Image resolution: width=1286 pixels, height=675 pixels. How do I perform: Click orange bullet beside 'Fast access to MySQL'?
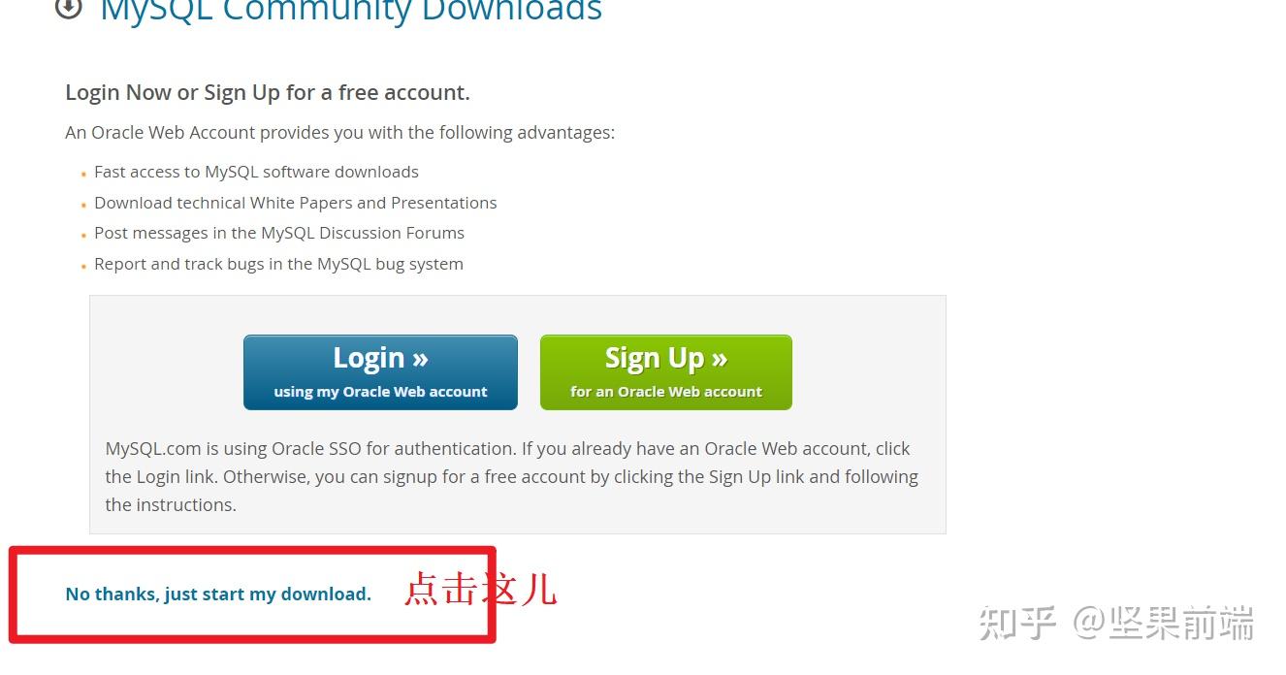84,175
